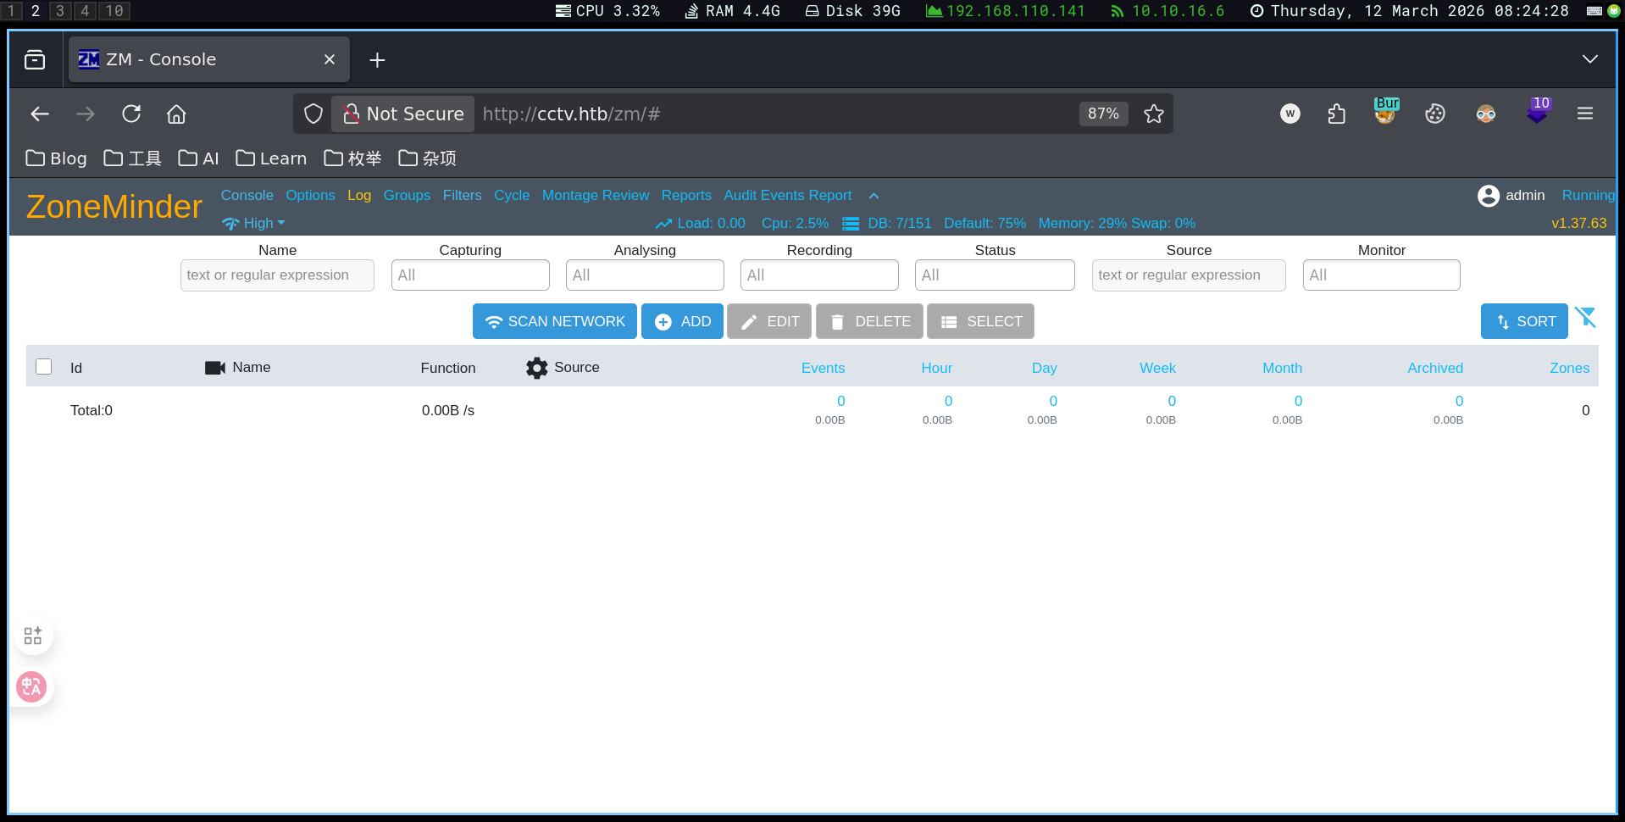Reload the page with refresh icon
1625x822 pixels.
(131, 114)
